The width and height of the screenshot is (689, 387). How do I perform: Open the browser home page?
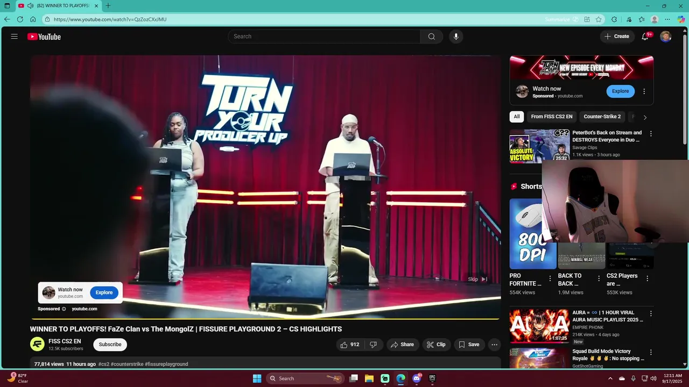(x=33, y=19)
